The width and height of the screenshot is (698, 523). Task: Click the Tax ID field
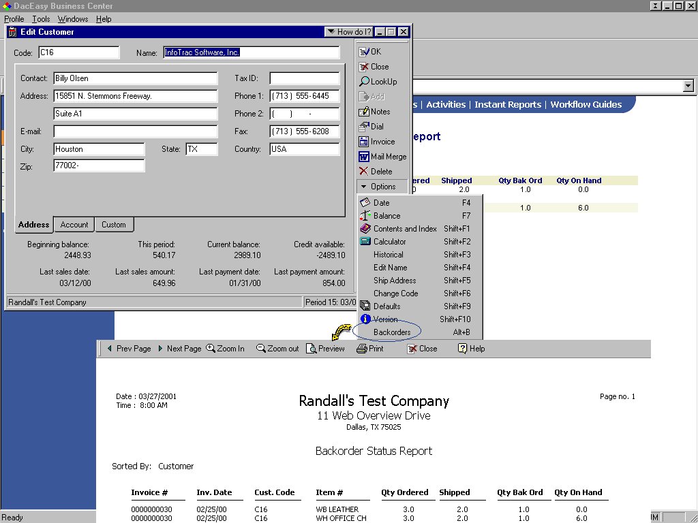(305, 78)
